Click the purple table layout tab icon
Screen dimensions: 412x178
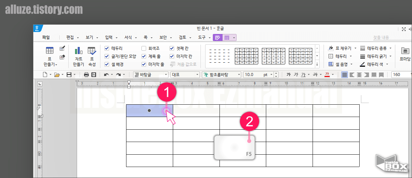(x=227, y=38)
